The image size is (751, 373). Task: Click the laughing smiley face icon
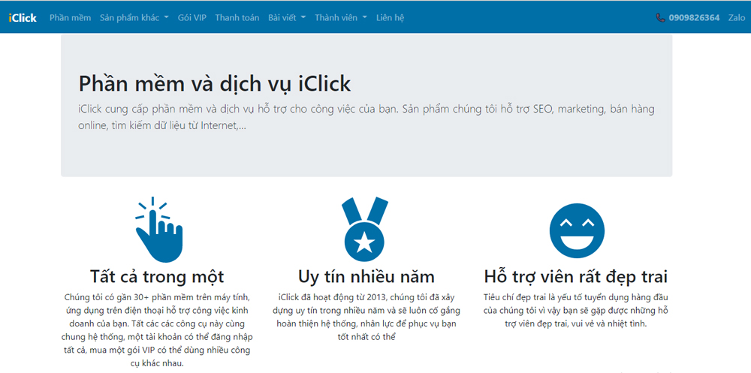(577, 231)
